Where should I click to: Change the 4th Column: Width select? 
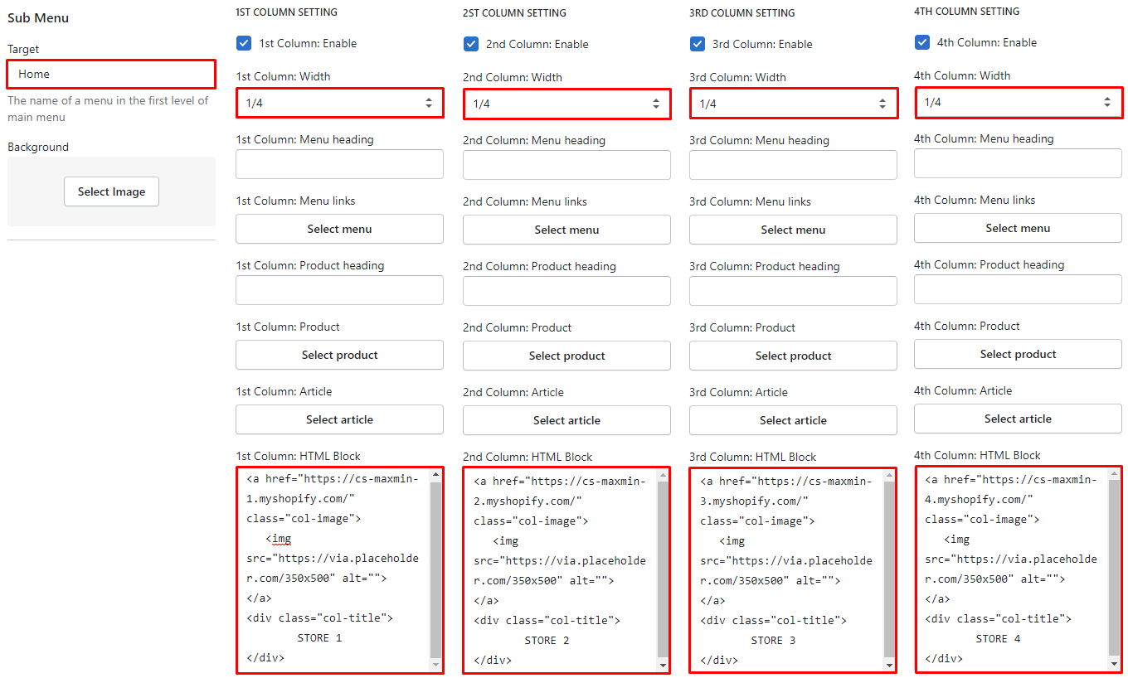pyautogui.click(x=1018, y=102)
